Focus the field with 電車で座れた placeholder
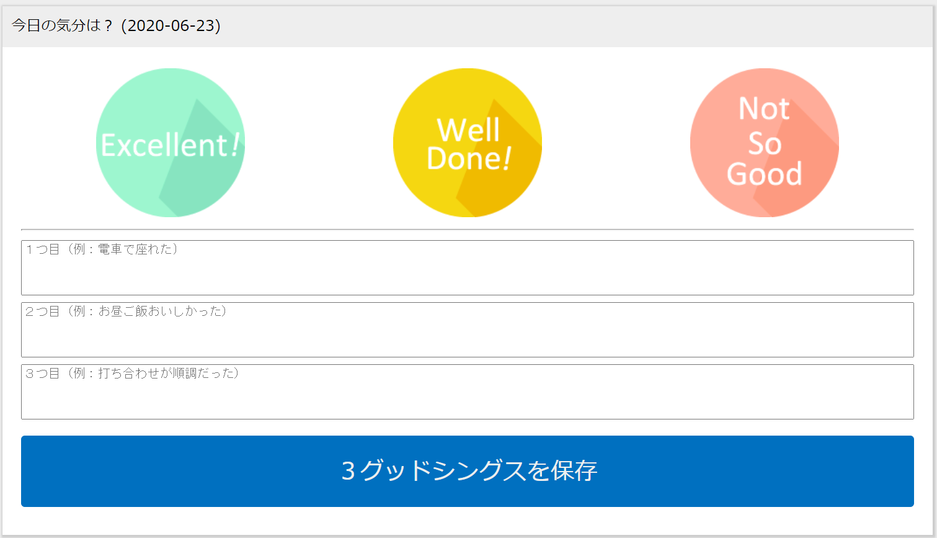The width and height of the screenshot is (937, 538). point(467,267)
